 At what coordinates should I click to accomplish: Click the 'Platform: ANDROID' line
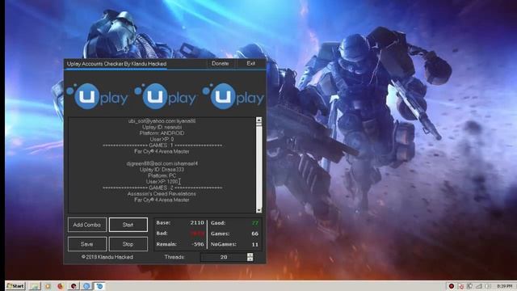pos(162,133)
